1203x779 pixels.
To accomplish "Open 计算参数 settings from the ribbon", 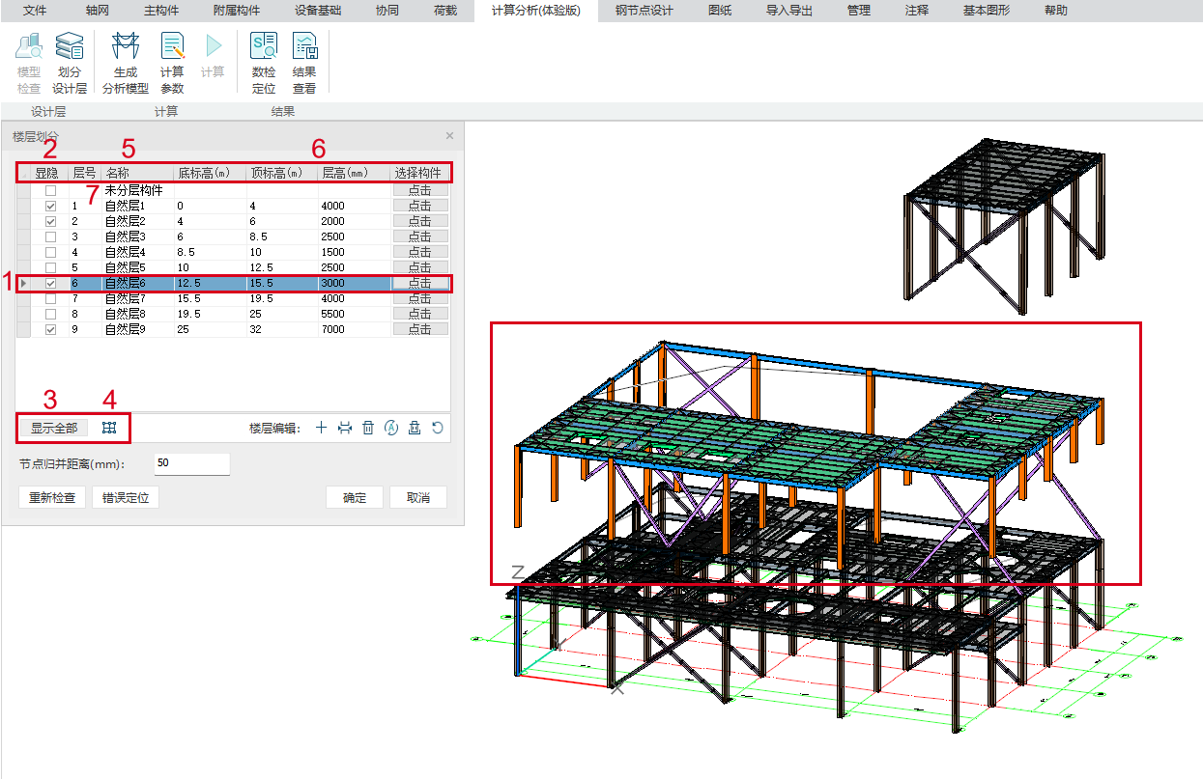I will [x=172, y=65].
